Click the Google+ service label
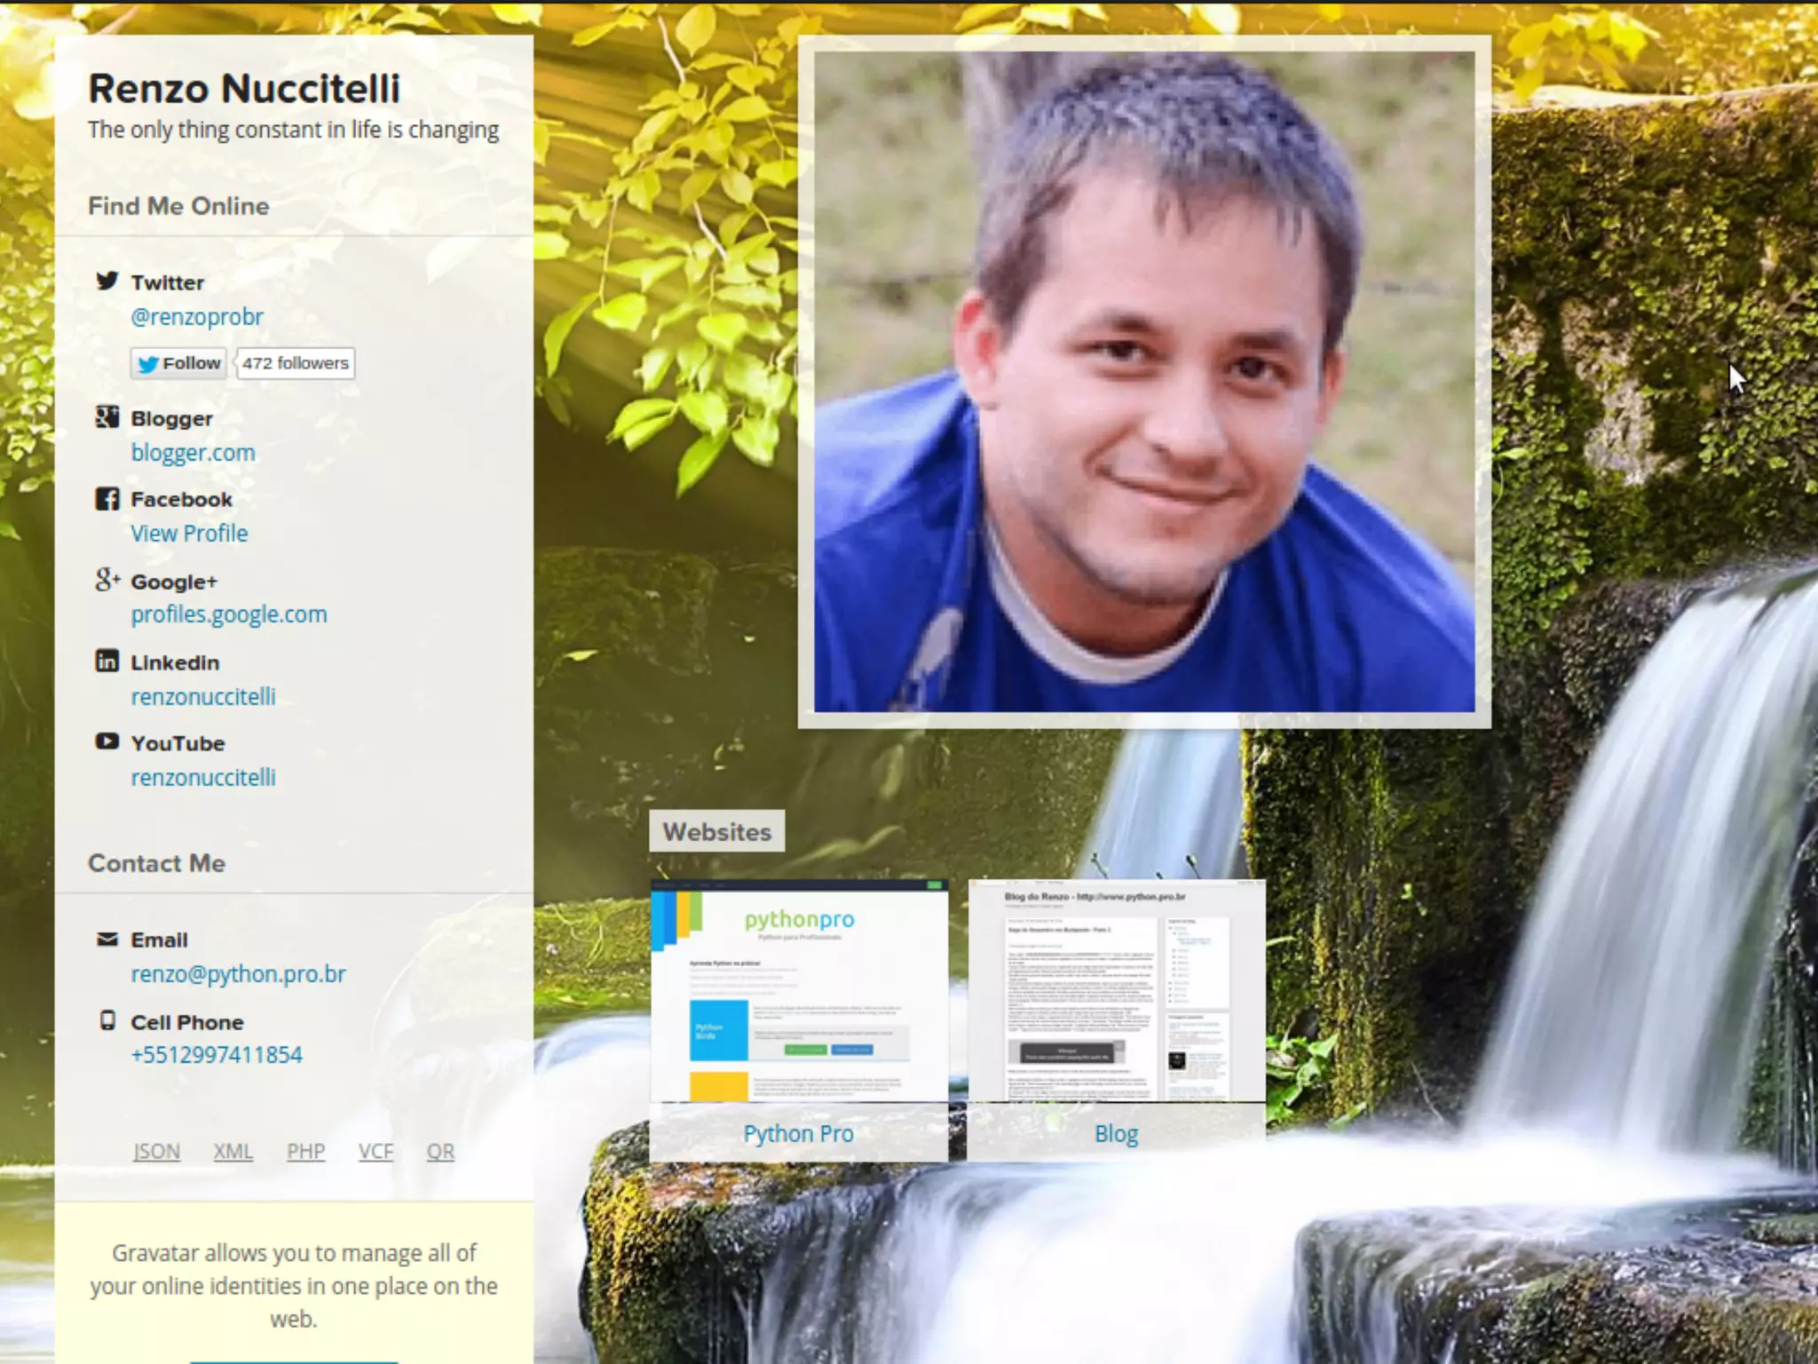Image resolution: width=1818 pixels, height=1364 pixels. pos(174,583)
